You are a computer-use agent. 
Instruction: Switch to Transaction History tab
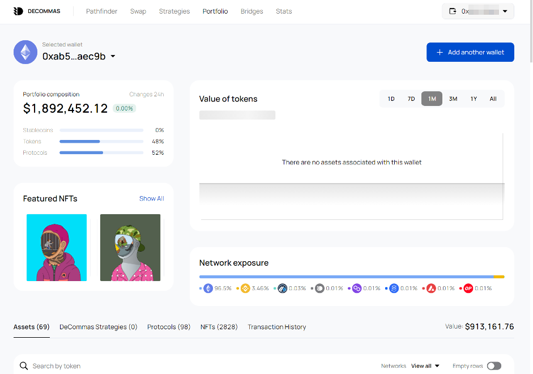[277, 327]
